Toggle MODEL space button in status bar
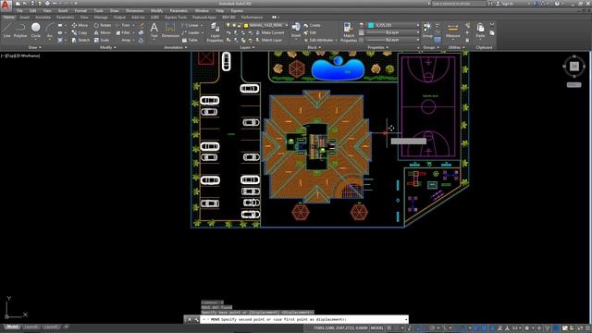 click(376, 328)
